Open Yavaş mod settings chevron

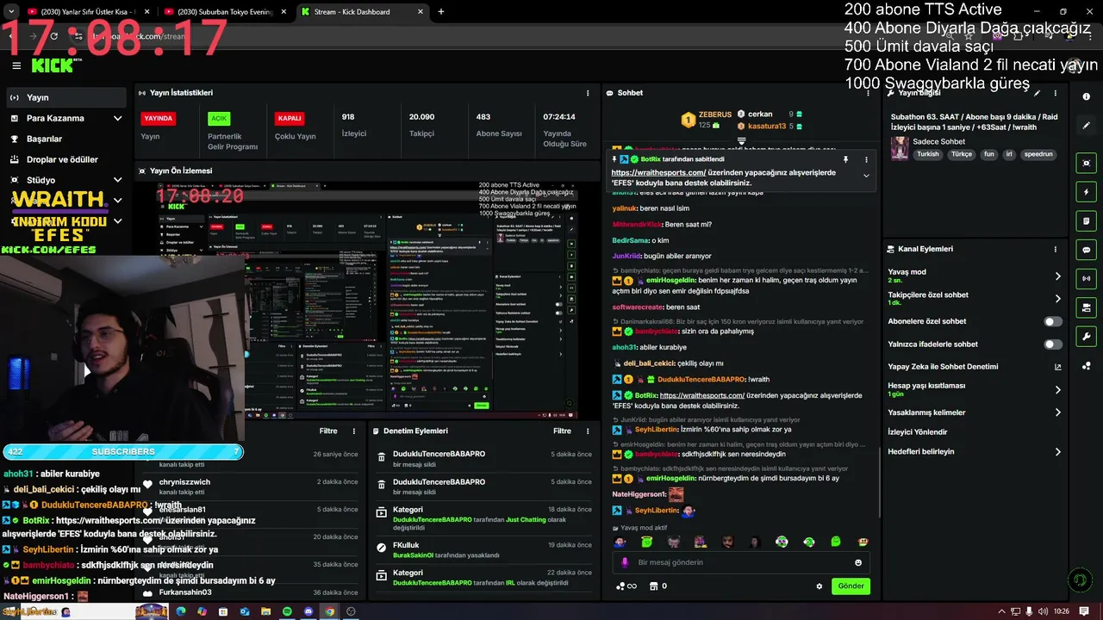pyautogui.click(x=1058, y=276)
